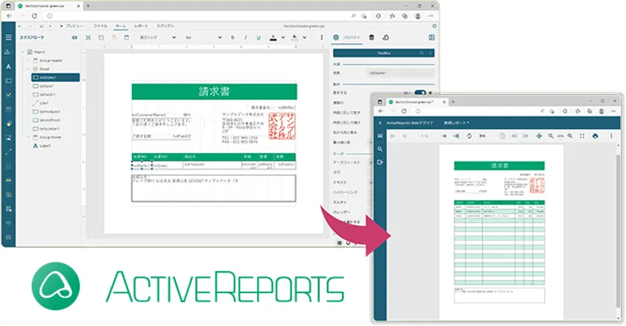Toggle bold text formatting

click(x=233, y=36)
